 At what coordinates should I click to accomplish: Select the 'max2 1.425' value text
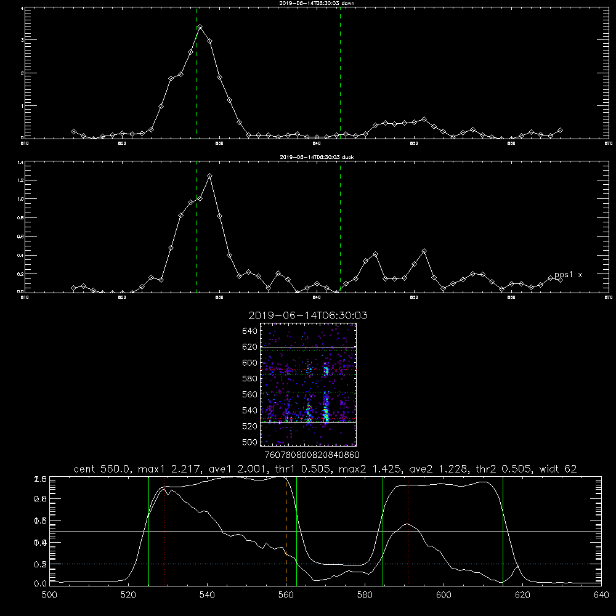coord(370,469)
